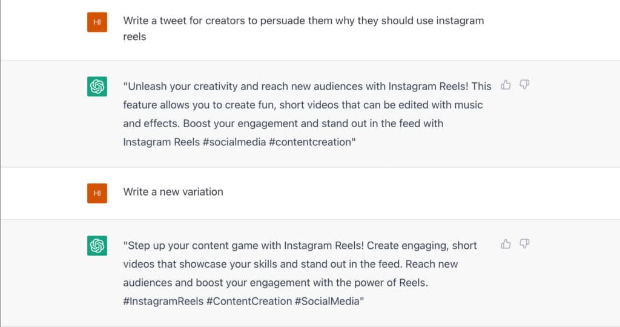This screenshot has height=327, width=620.
Task: Click the #InstagramReels hashtag in the second reply
Action: pyautogui.click(x=163, y=302)
